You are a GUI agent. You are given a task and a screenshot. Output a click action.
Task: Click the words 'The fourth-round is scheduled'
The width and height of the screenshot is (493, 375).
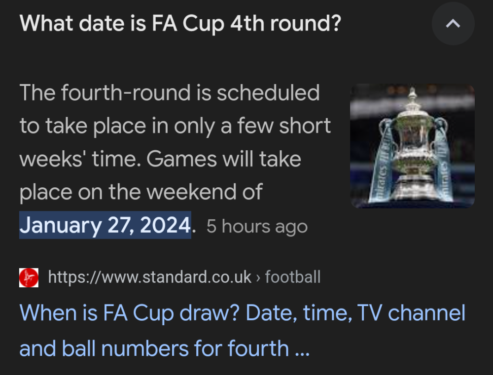(x=170, y=93)
